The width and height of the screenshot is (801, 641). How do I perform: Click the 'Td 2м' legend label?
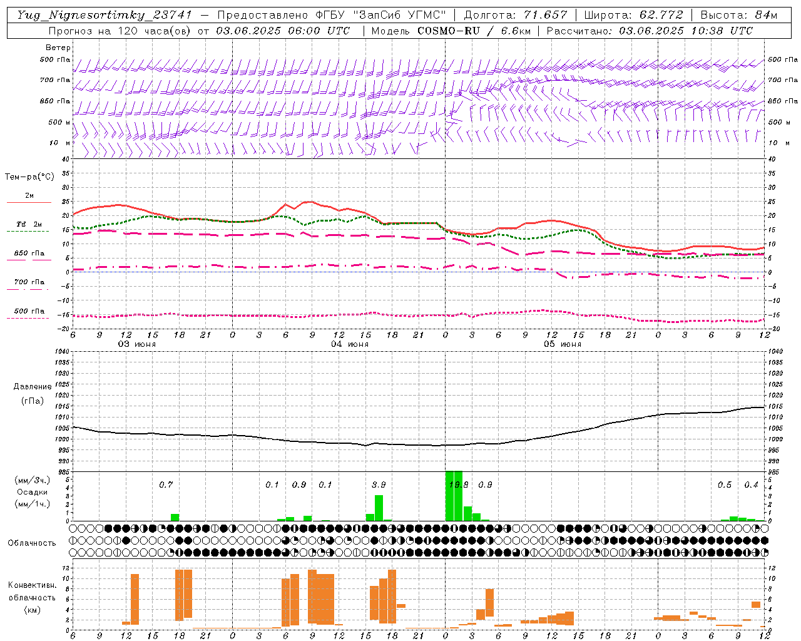coord(29,224)
